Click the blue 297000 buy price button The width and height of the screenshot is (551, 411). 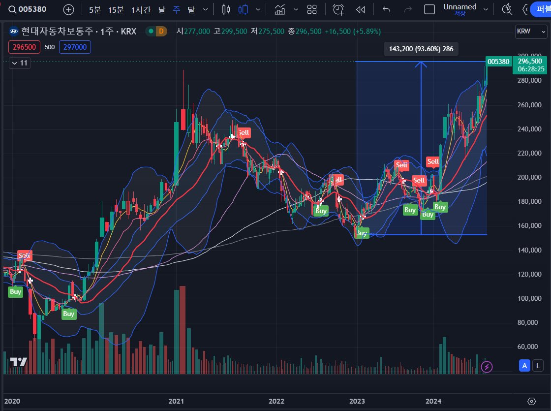coord(75,47)
